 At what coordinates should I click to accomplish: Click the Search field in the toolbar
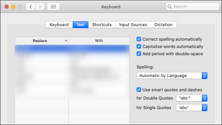pos(192,6)
